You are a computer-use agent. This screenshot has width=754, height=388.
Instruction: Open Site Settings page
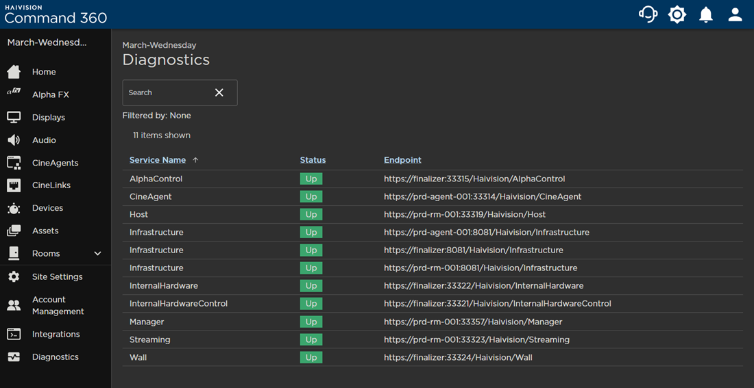57,276
